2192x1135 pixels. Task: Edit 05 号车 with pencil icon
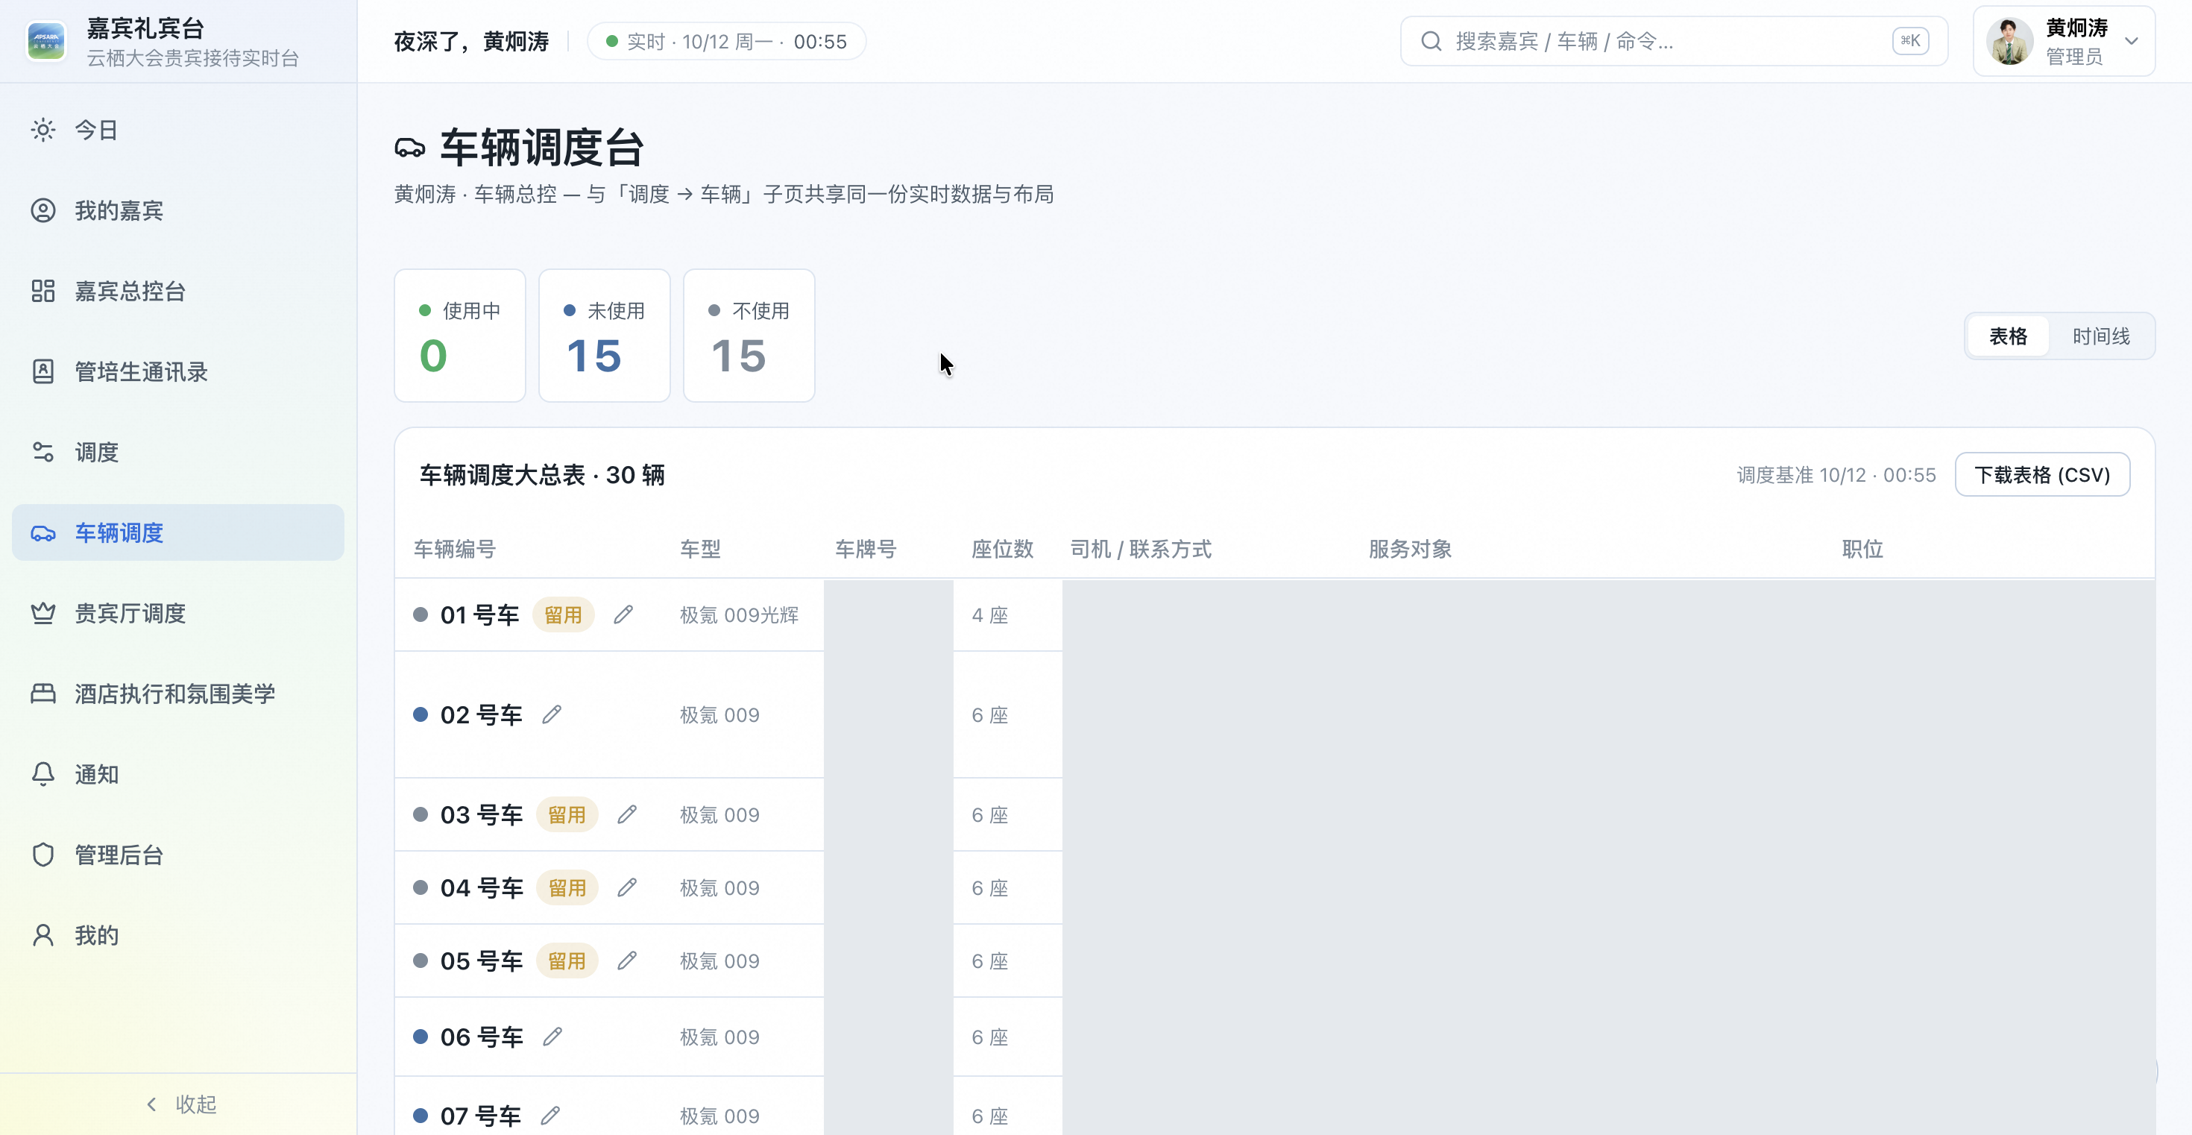pos(627,961)
